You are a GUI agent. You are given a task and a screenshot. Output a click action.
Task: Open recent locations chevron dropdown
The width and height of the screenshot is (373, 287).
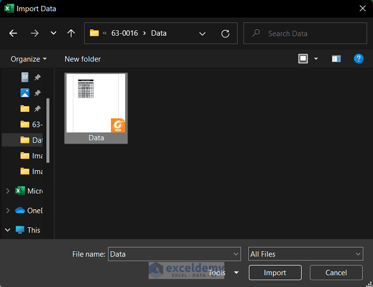[x=53, y=33]
